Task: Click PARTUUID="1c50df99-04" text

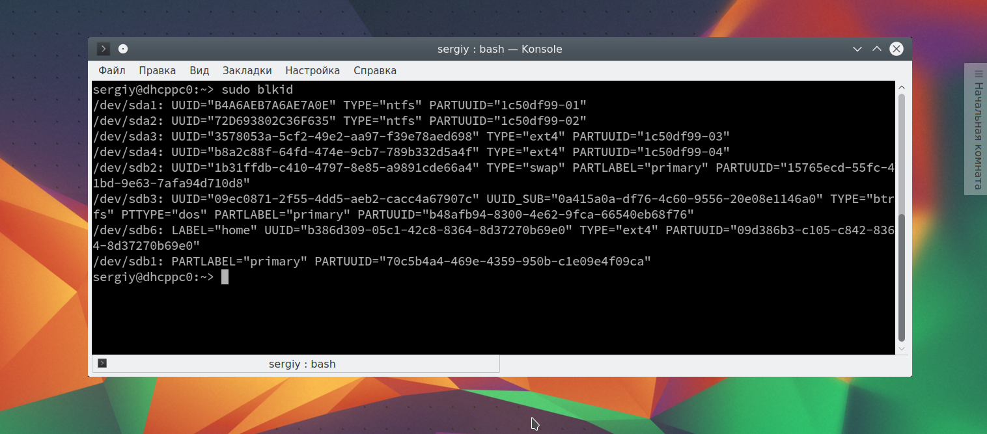Action: 651,152
